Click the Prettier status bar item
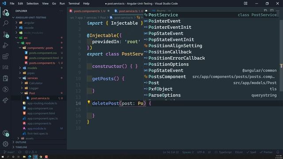 tap(266, 152)
